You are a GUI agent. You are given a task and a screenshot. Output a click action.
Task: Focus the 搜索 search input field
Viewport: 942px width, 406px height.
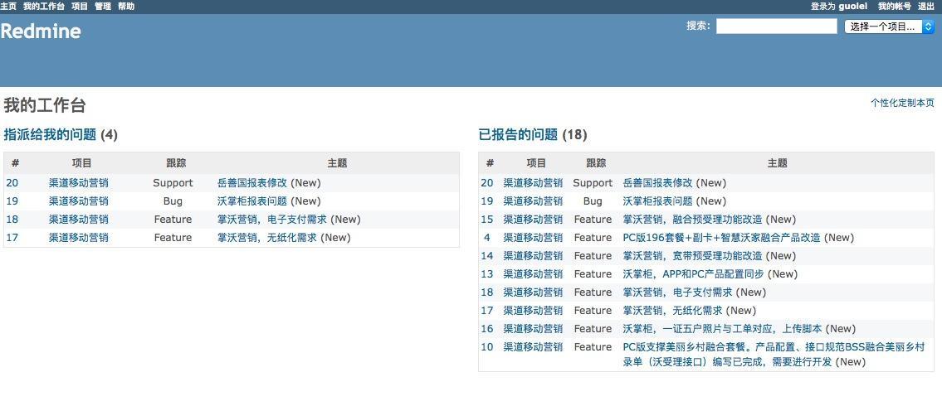(x=776, y=27)
